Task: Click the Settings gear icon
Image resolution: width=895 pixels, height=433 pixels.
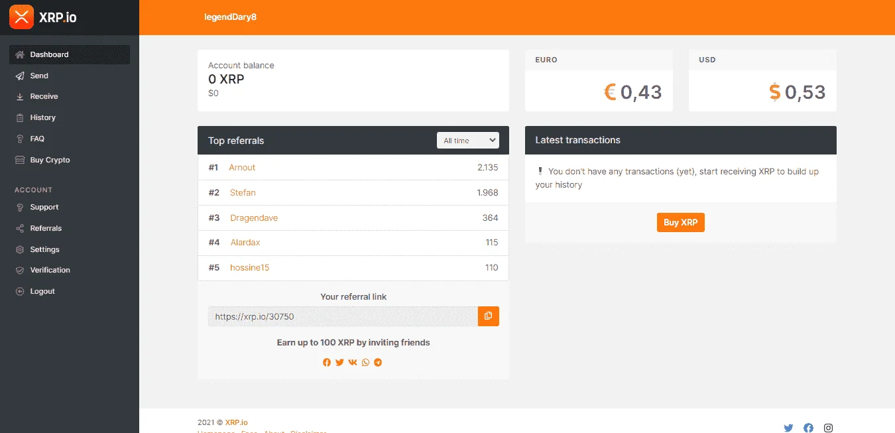Action: coord(20,249)
